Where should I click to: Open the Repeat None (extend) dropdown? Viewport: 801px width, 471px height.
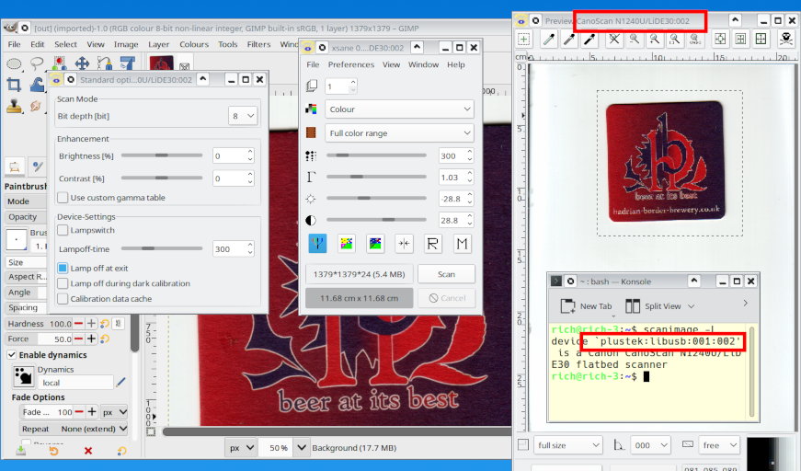[74, 429]
